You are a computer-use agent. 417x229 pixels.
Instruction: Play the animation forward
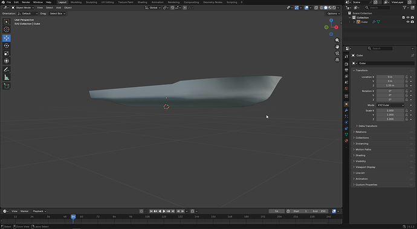tap(164, 211)
